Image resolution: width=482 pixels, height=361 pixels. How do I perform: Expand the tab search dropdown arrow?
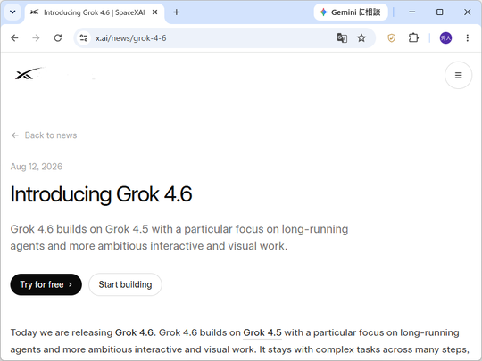click(12, 12)
